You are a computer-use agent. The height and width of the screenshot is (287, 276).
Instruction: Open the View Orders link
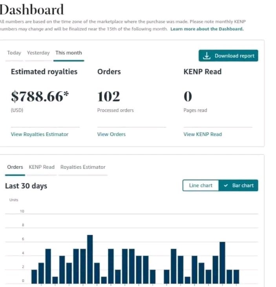click(111, 134)
